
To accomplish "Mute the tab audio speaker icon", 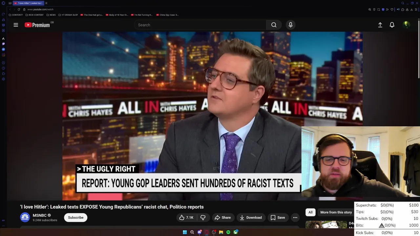I will tap(398, 10).
